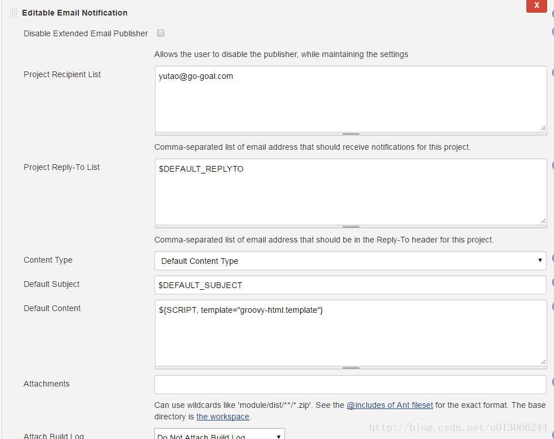Click help icon beside Disable Extended Email Publisher
The image size is (554, 439).
click(553, 32)
